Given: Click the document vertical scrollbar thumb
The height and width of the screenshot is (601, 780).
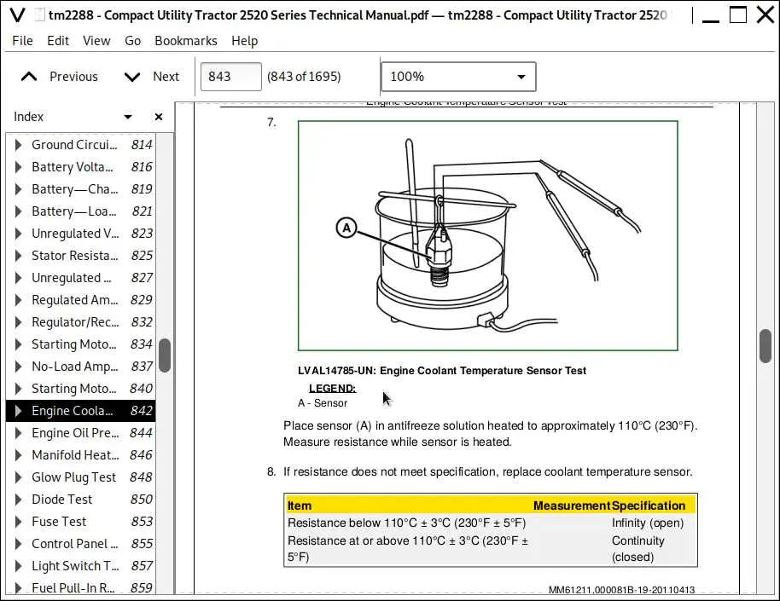Looking at the screenshot, I should point(765,346).
